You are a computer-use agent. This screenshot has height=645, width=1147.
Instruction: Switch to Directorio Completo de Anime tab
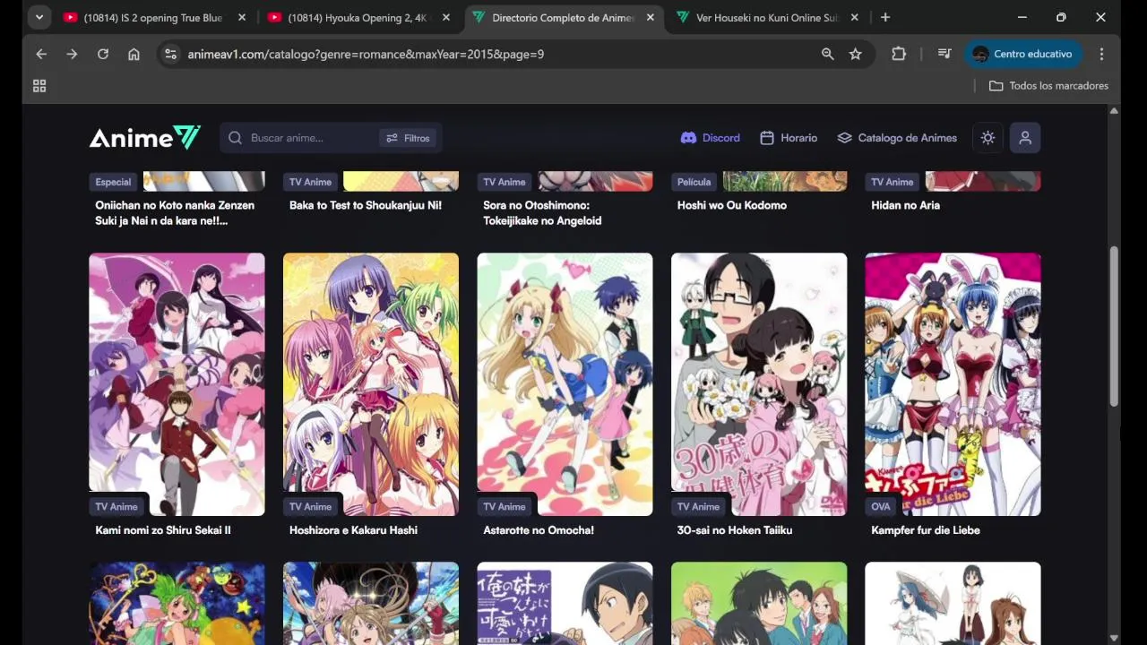[565, 17]
